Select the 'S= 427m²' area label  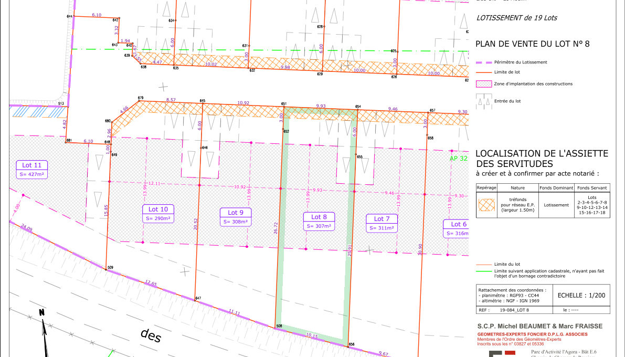click(x=32, y=174)
